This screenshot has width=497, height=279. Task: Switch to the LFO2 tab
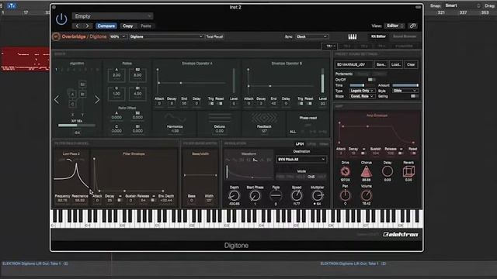click(x=311, y=144)
